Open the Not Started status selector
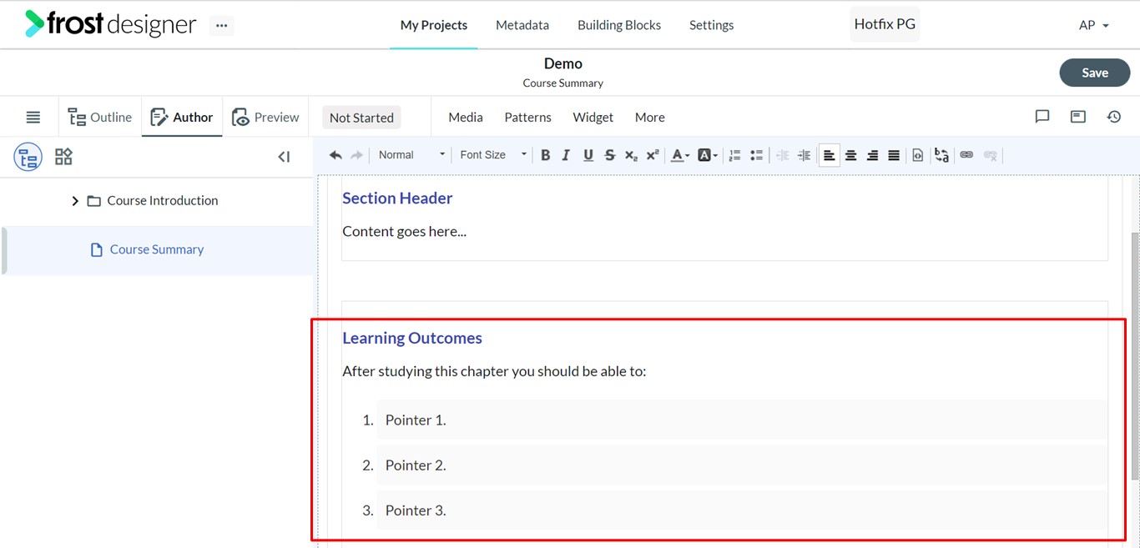The width and height of the screenshot is (1140, 548). click(361, 118)
